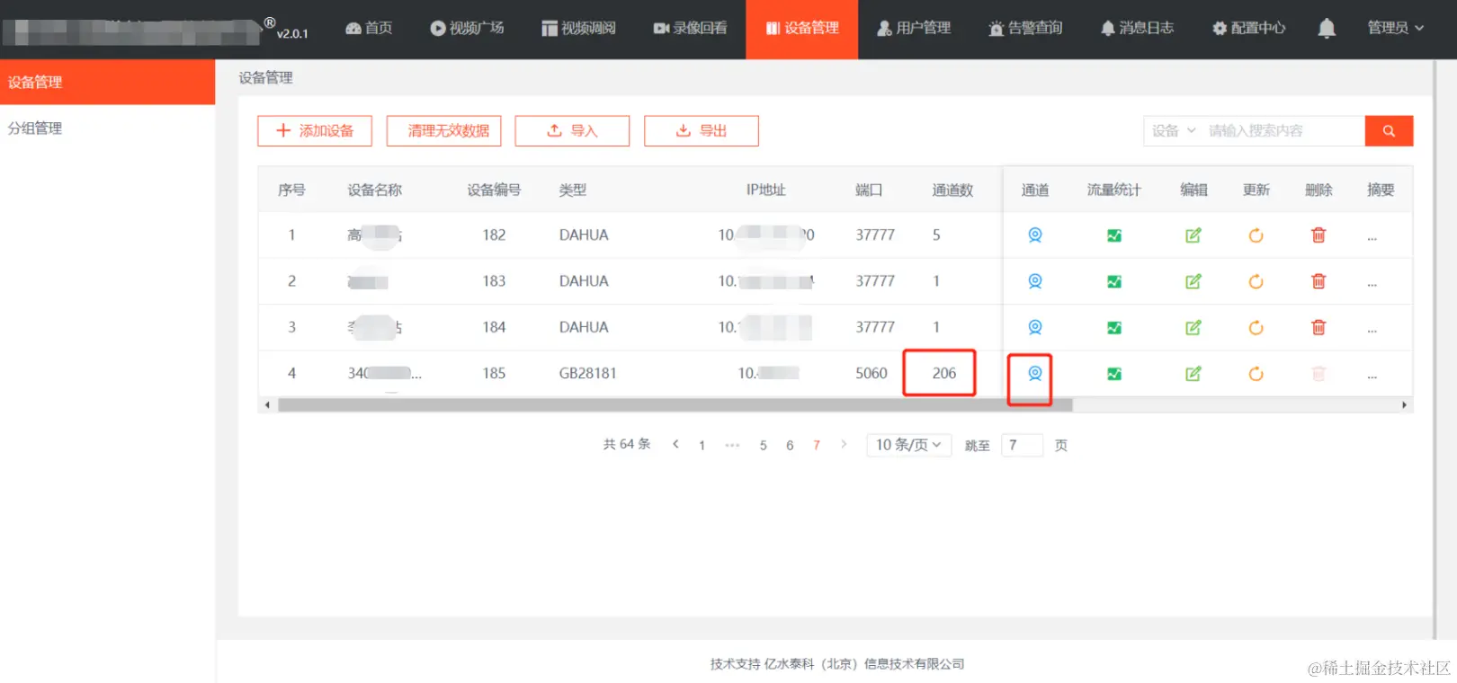Screen dimensions: 1457x683
Task: Open 用户管理 in top navigation
Action: (x=914, y=28)
